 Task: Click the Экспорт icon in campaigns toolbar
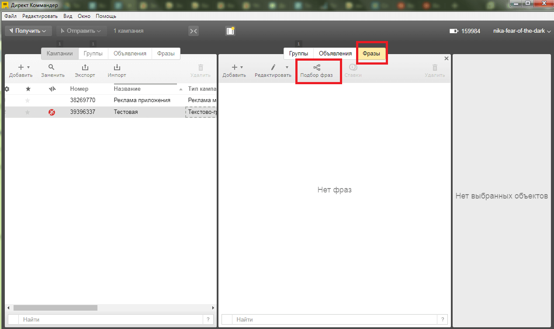(x=85, y=68)
